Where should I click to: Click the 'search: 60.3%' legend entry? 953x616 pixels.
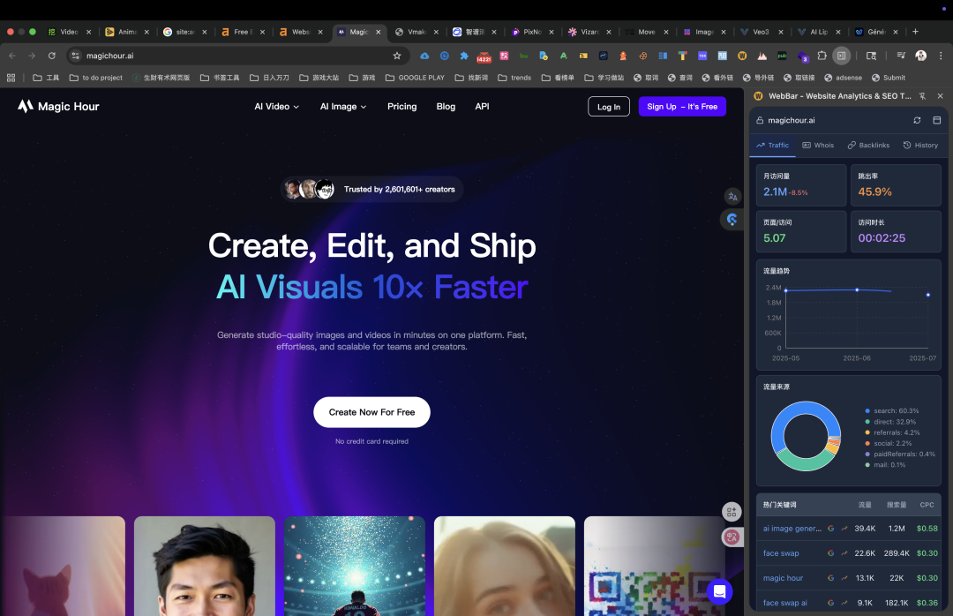click(891, 411)
